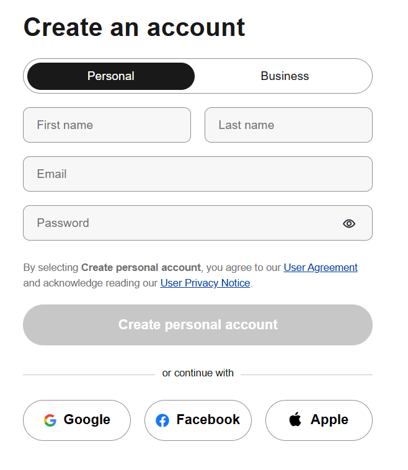Switch to the Business account type
Viewport: 408px width, 470px height.
[x=285, y=76]
